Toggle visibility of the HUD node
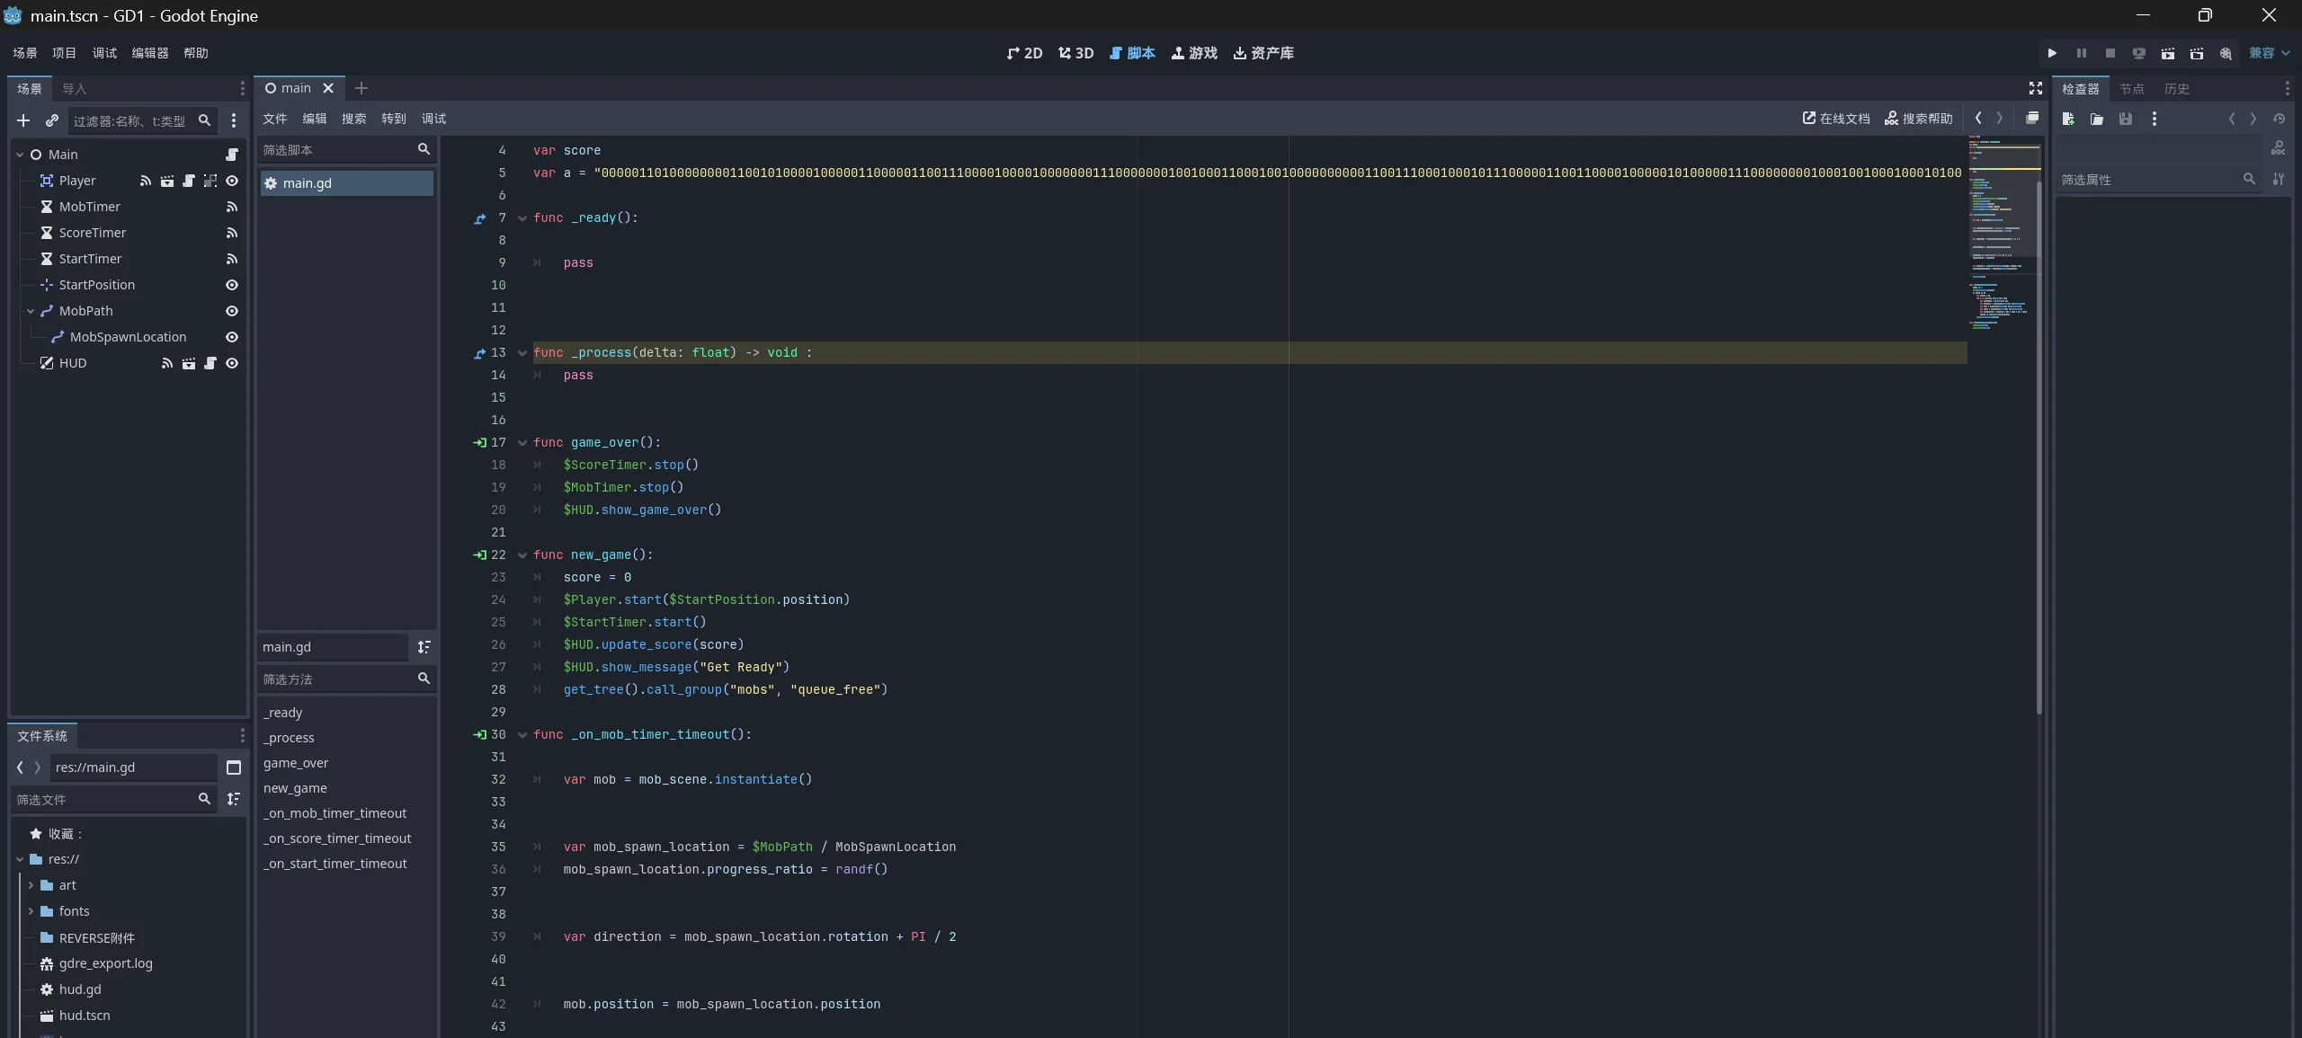The width and height of the screenshot is (2302, 1038). pyautogui.click(x=232, y=363)
